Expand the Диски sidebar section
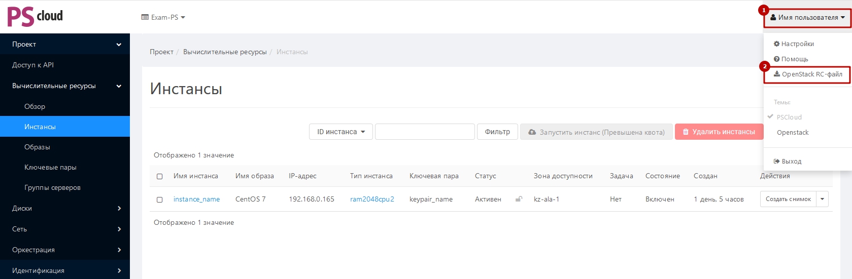852x279 pixels. pos(65,208)
